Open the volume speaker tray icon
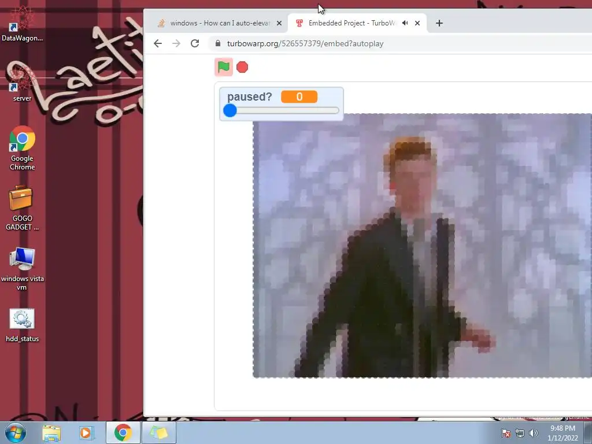Viewport: 592px width, 444px height. (534, 433)
